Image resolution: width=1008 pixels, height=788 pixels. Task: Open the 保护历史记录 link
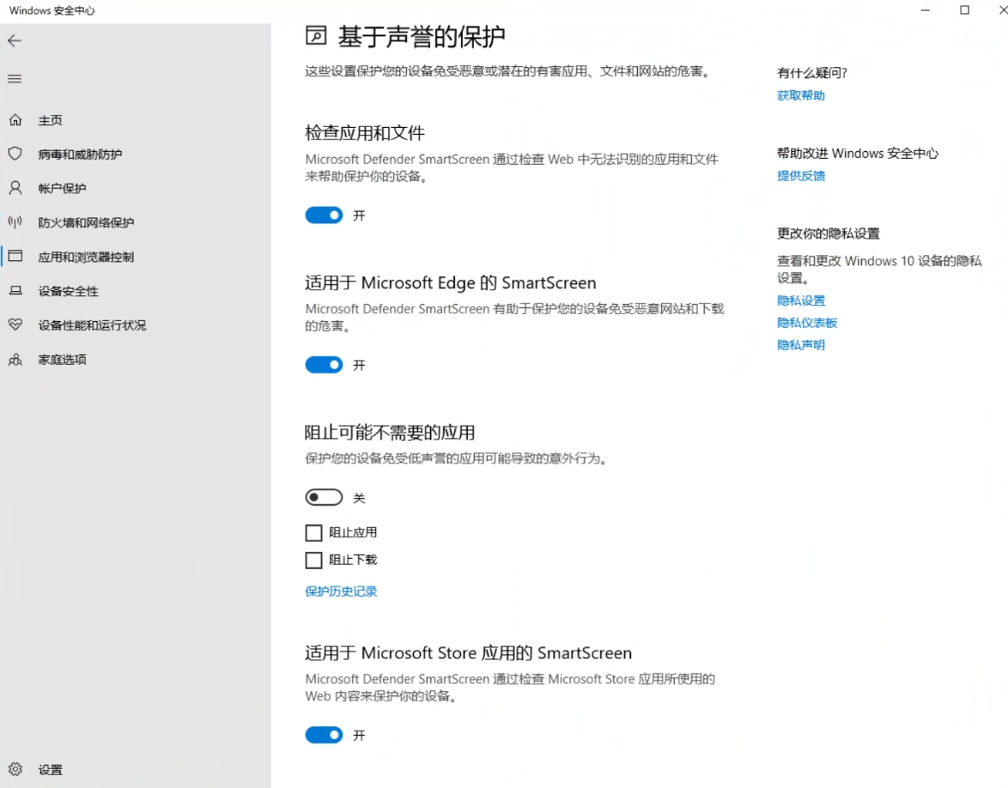click(x=341, y=591)
